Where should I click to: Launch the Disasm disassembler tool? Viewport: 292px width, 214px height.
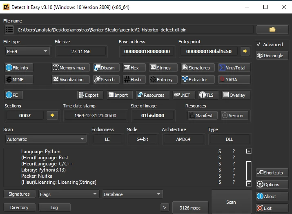(104, 68)
